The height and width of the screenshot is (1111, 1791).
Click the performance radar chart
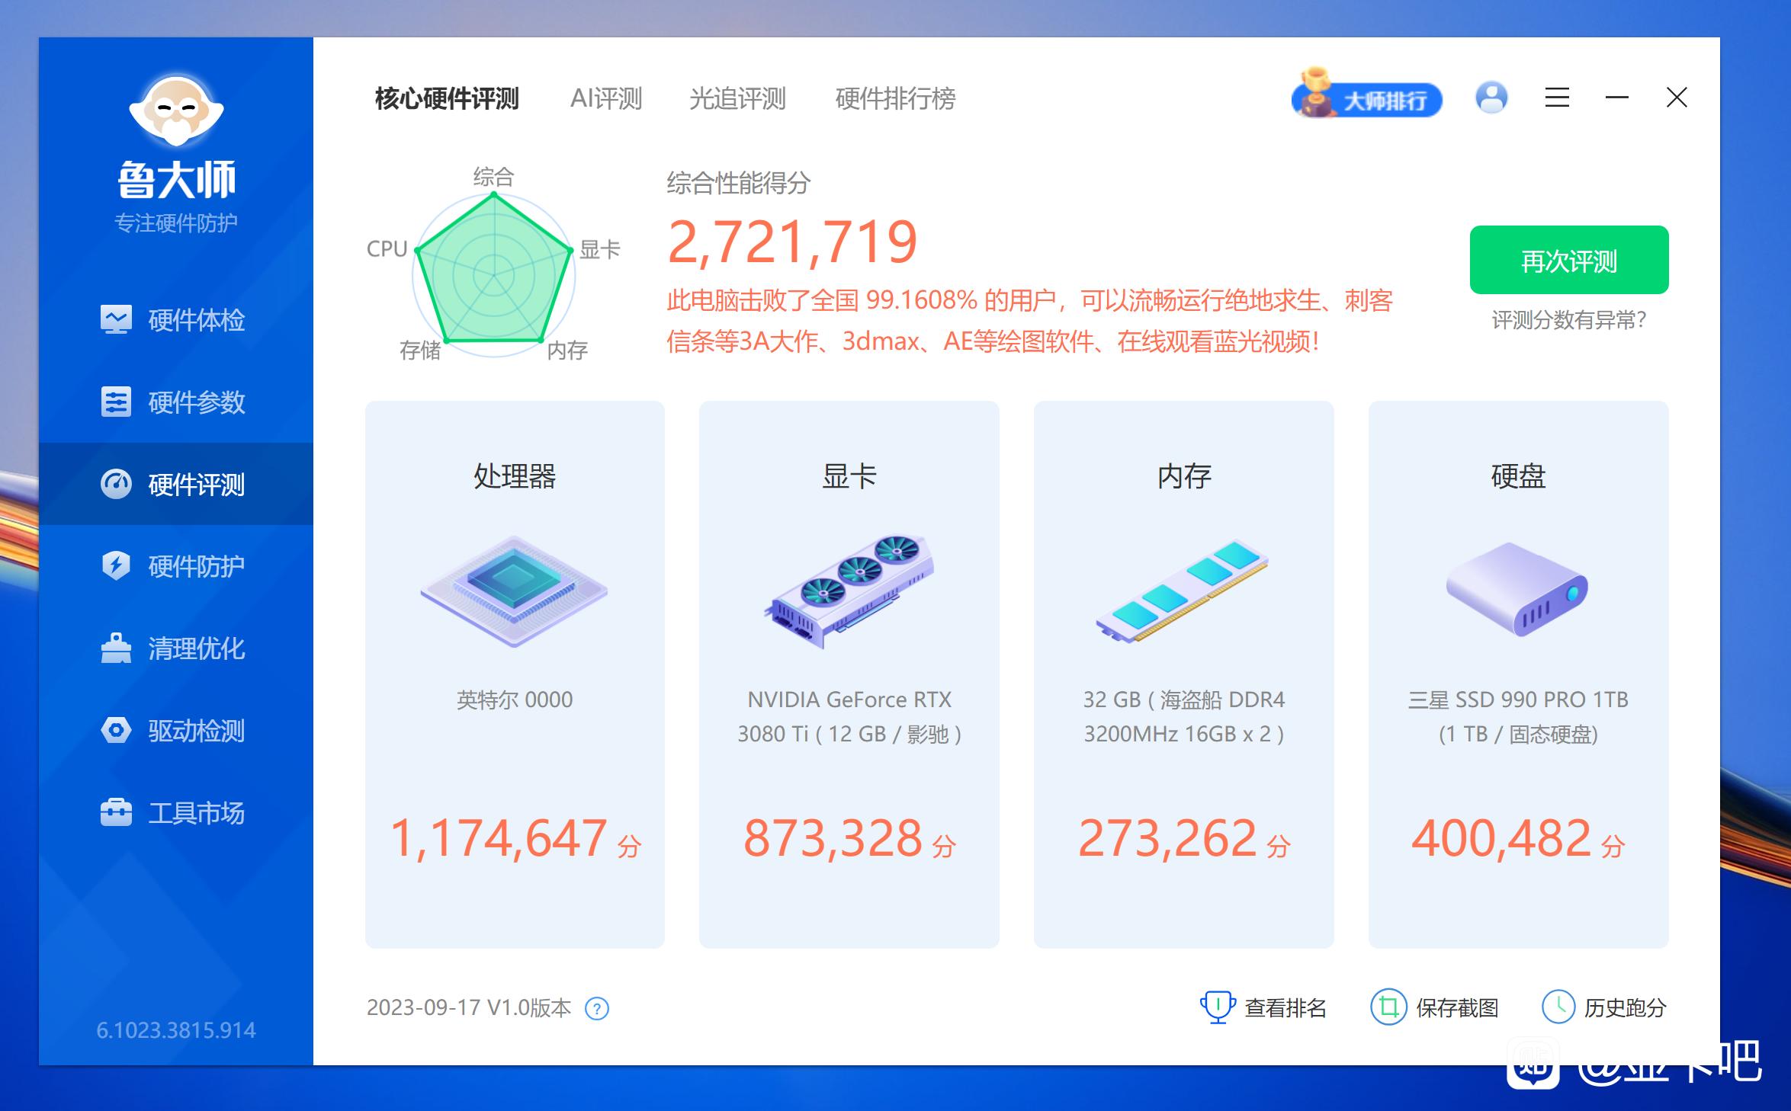click(494, 274)
